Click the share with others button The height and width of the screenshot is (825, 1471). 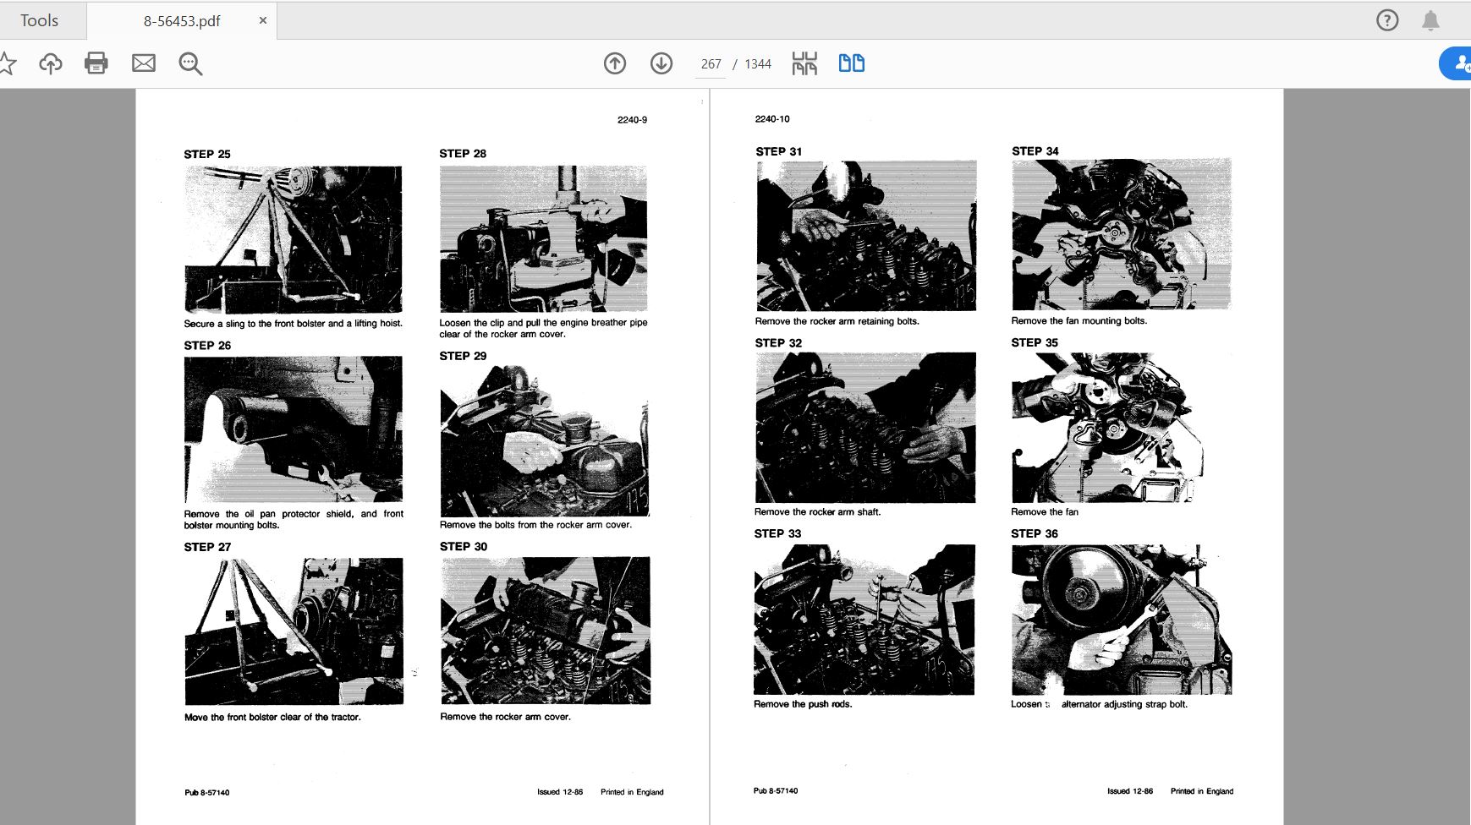tap(1456, 63)
